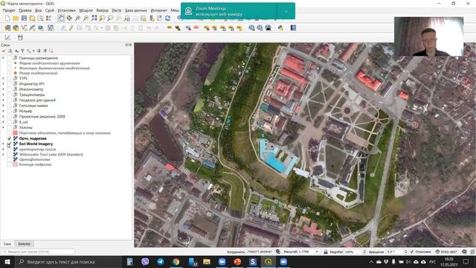Select the Контур подрезки layer row
476x268 pixels.
35,165
